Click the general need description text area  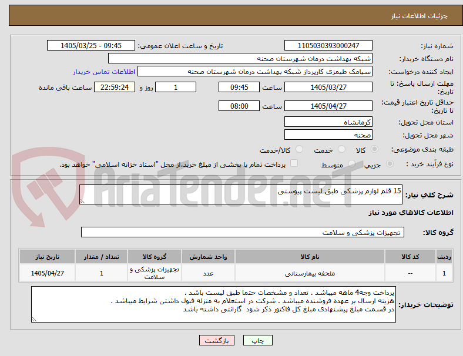click(241, 194)
